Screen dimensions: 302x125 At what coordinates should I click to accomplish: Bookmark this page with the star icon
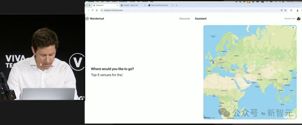(x=286, y=10)
